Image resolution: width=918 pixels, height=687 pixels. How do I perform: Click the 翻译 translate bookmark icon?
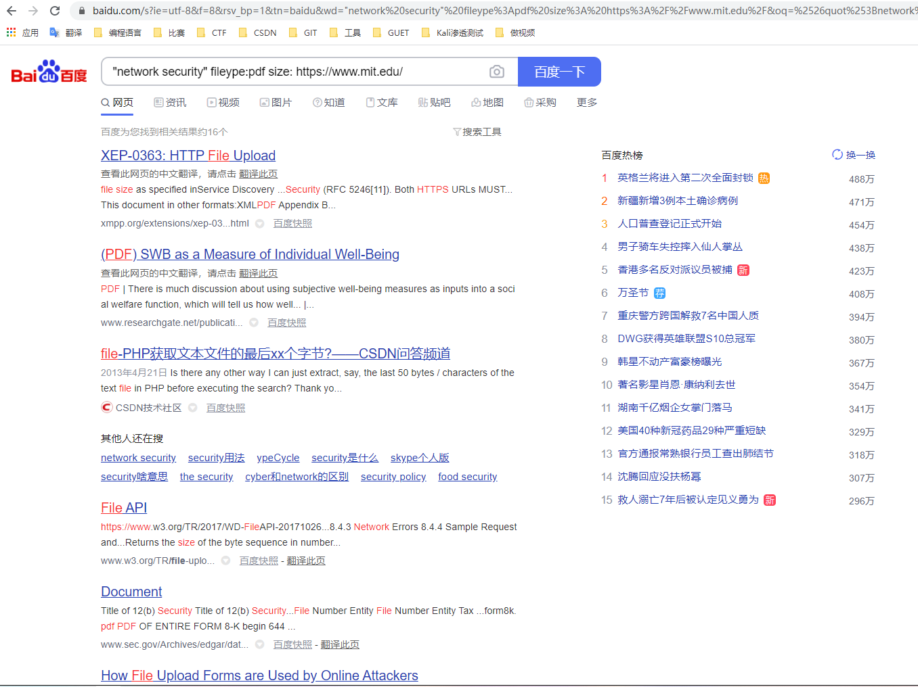54,32
